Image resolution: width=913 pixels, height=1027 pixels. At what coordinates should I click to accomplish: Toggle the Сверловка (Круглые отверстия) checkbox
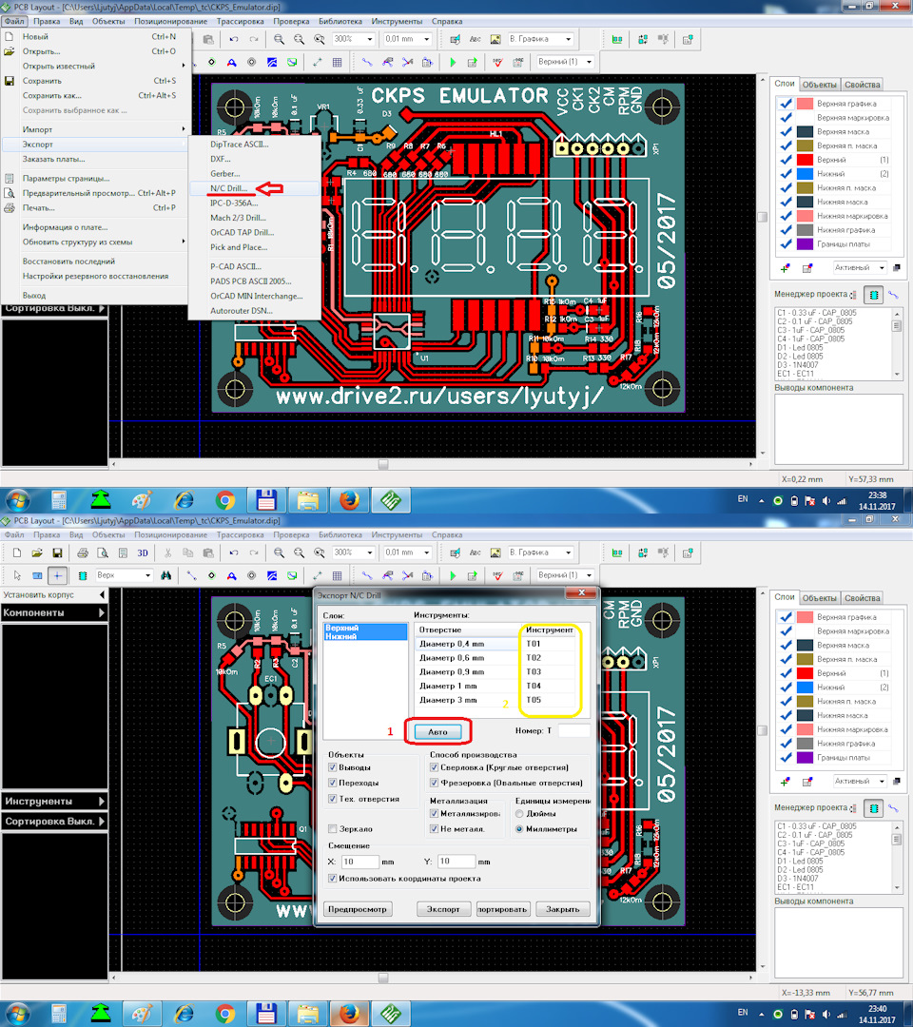pos(434,767)
